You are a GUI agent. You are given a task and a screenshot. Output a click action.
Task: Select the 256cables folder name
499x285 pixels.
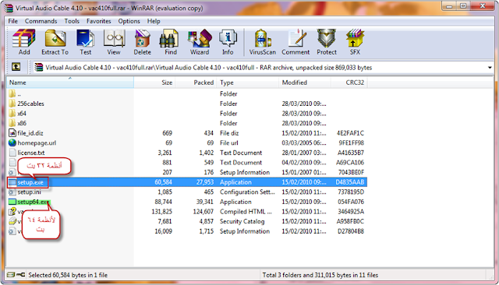click(30, 104)
